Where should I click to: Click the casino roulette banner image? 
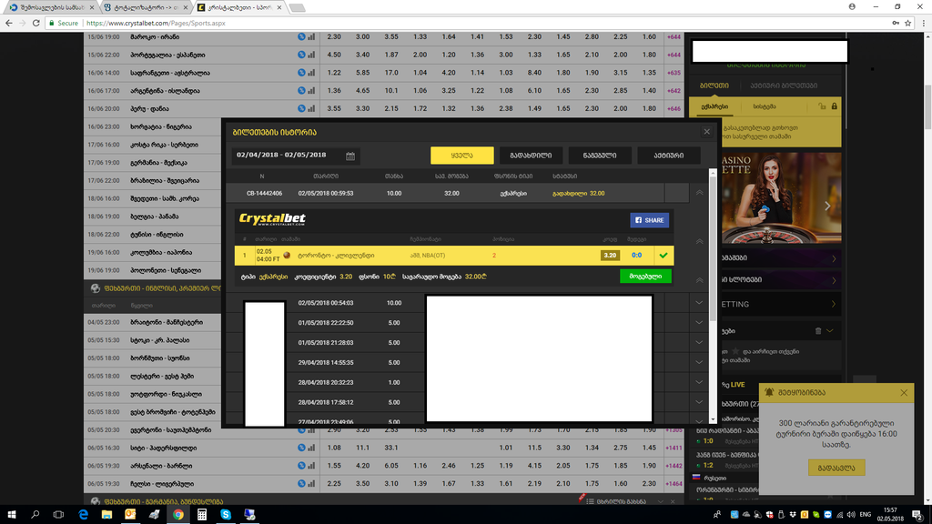[x=782, y=197]
